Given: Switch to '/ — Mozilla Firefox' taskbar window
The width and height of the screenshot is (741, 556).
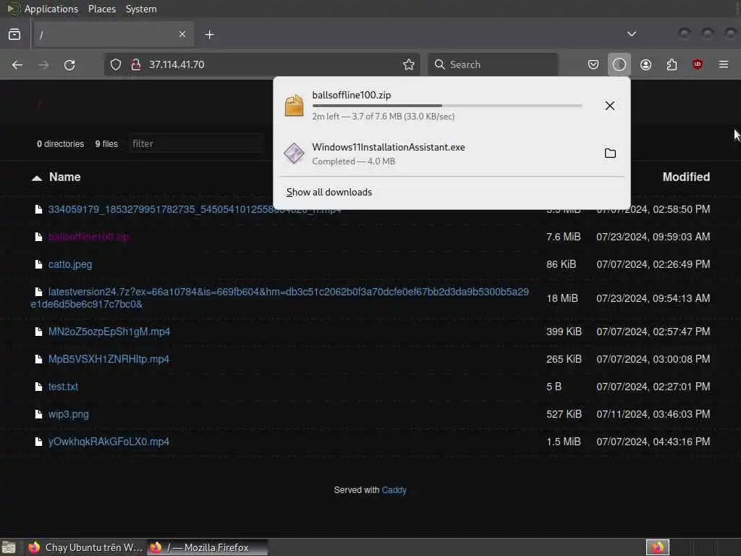Looking at the screenshot, I should 207,547.
